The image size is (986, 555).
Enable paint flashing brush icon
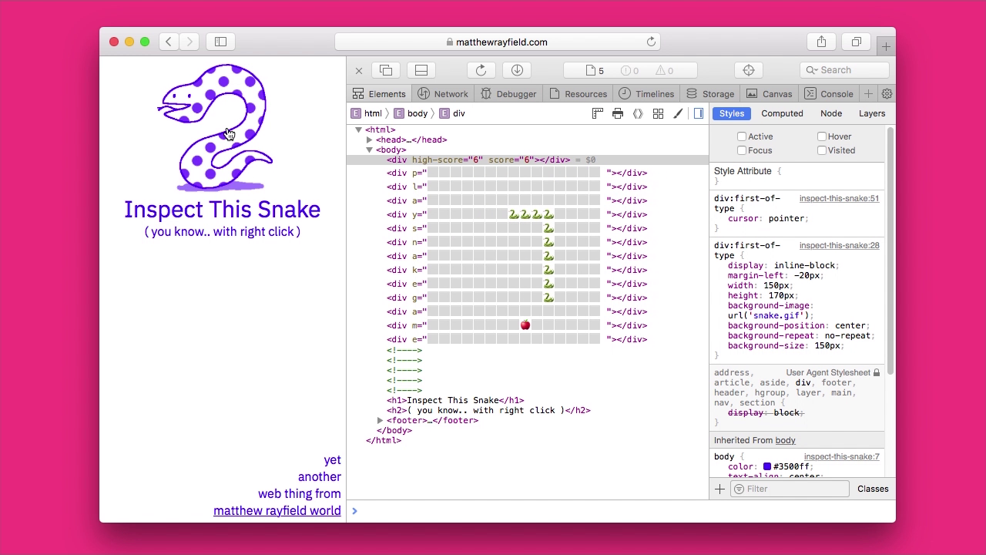point(678,113)
